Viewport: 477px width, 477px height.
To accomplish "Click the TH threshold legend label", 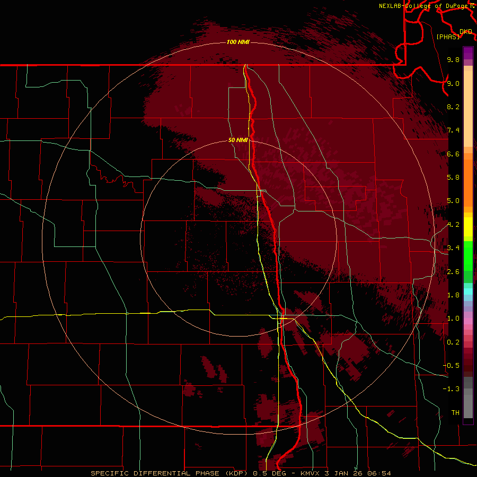I will (x=455, y=413).
